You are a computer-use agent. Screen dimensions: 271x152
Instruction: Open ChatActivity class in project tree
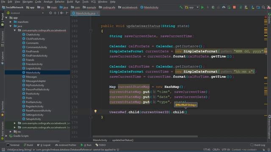33,35
